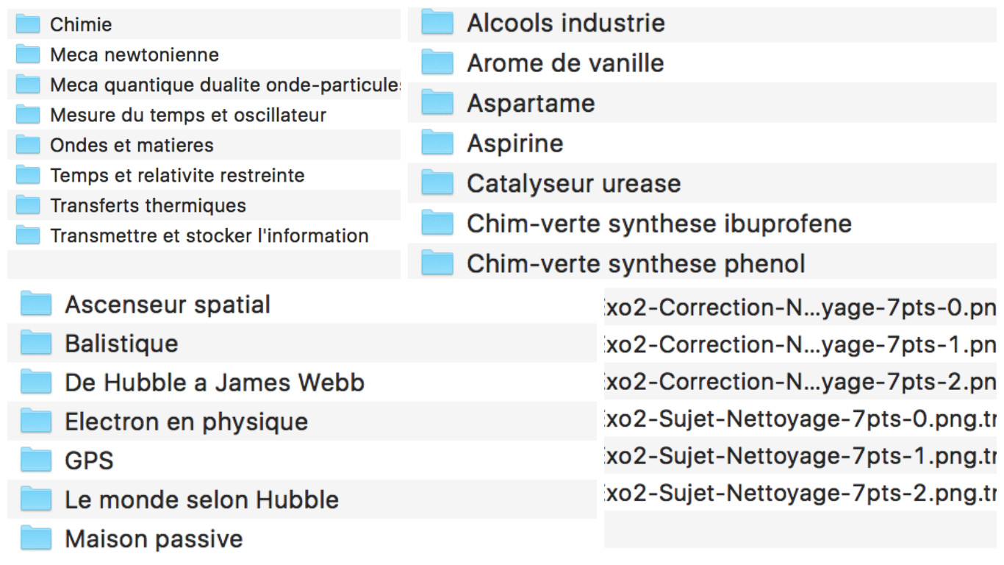This screenshot has height=565, width=1004.
Task: Select the Ondes et matieres folder
Action: 204,145
